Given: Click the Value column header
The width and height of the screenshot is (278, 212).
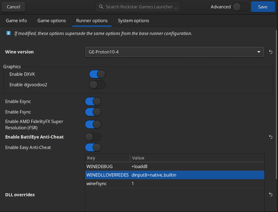Looking at the screenshot, I should pyautogui.click(x=197, y=158).
